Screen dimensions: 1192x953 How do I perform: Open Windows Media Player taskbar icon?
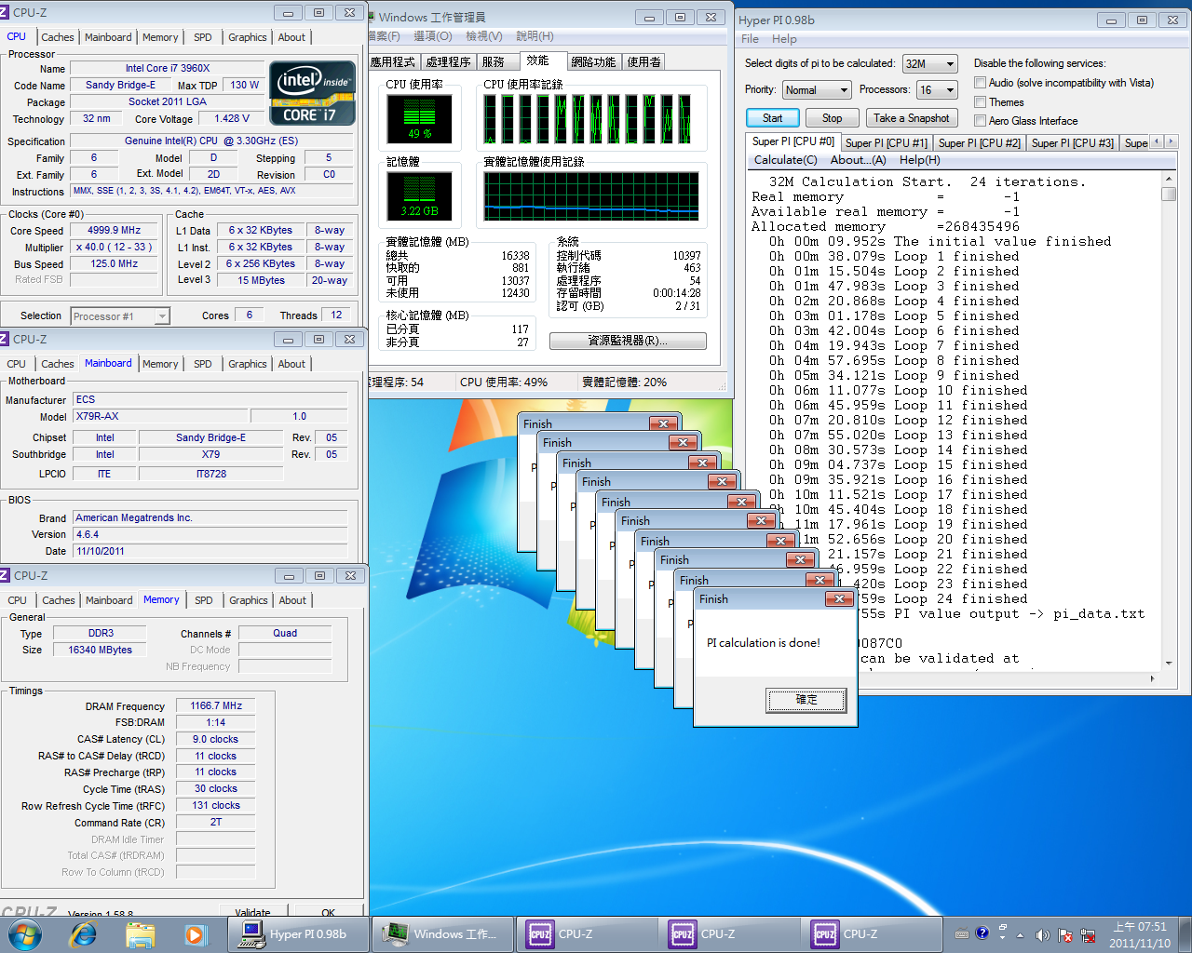pos(195,933)
